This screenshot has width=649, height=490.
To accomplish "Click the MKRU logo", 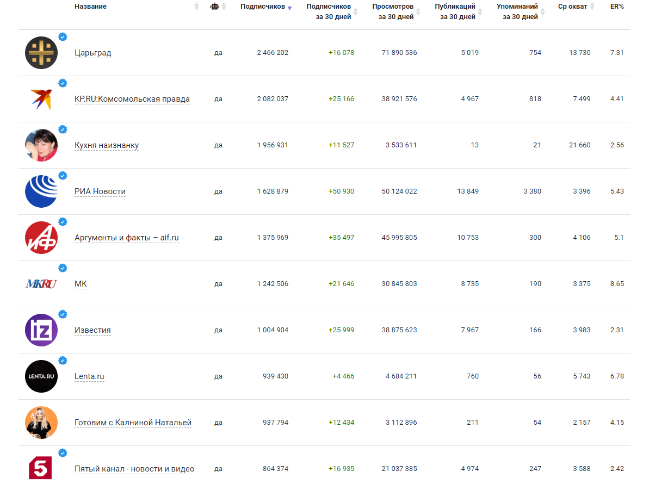I will coord(41,284).
